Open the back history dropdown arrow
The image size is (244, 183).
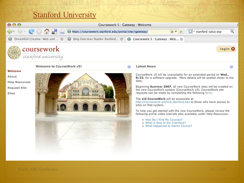(14, 32)
